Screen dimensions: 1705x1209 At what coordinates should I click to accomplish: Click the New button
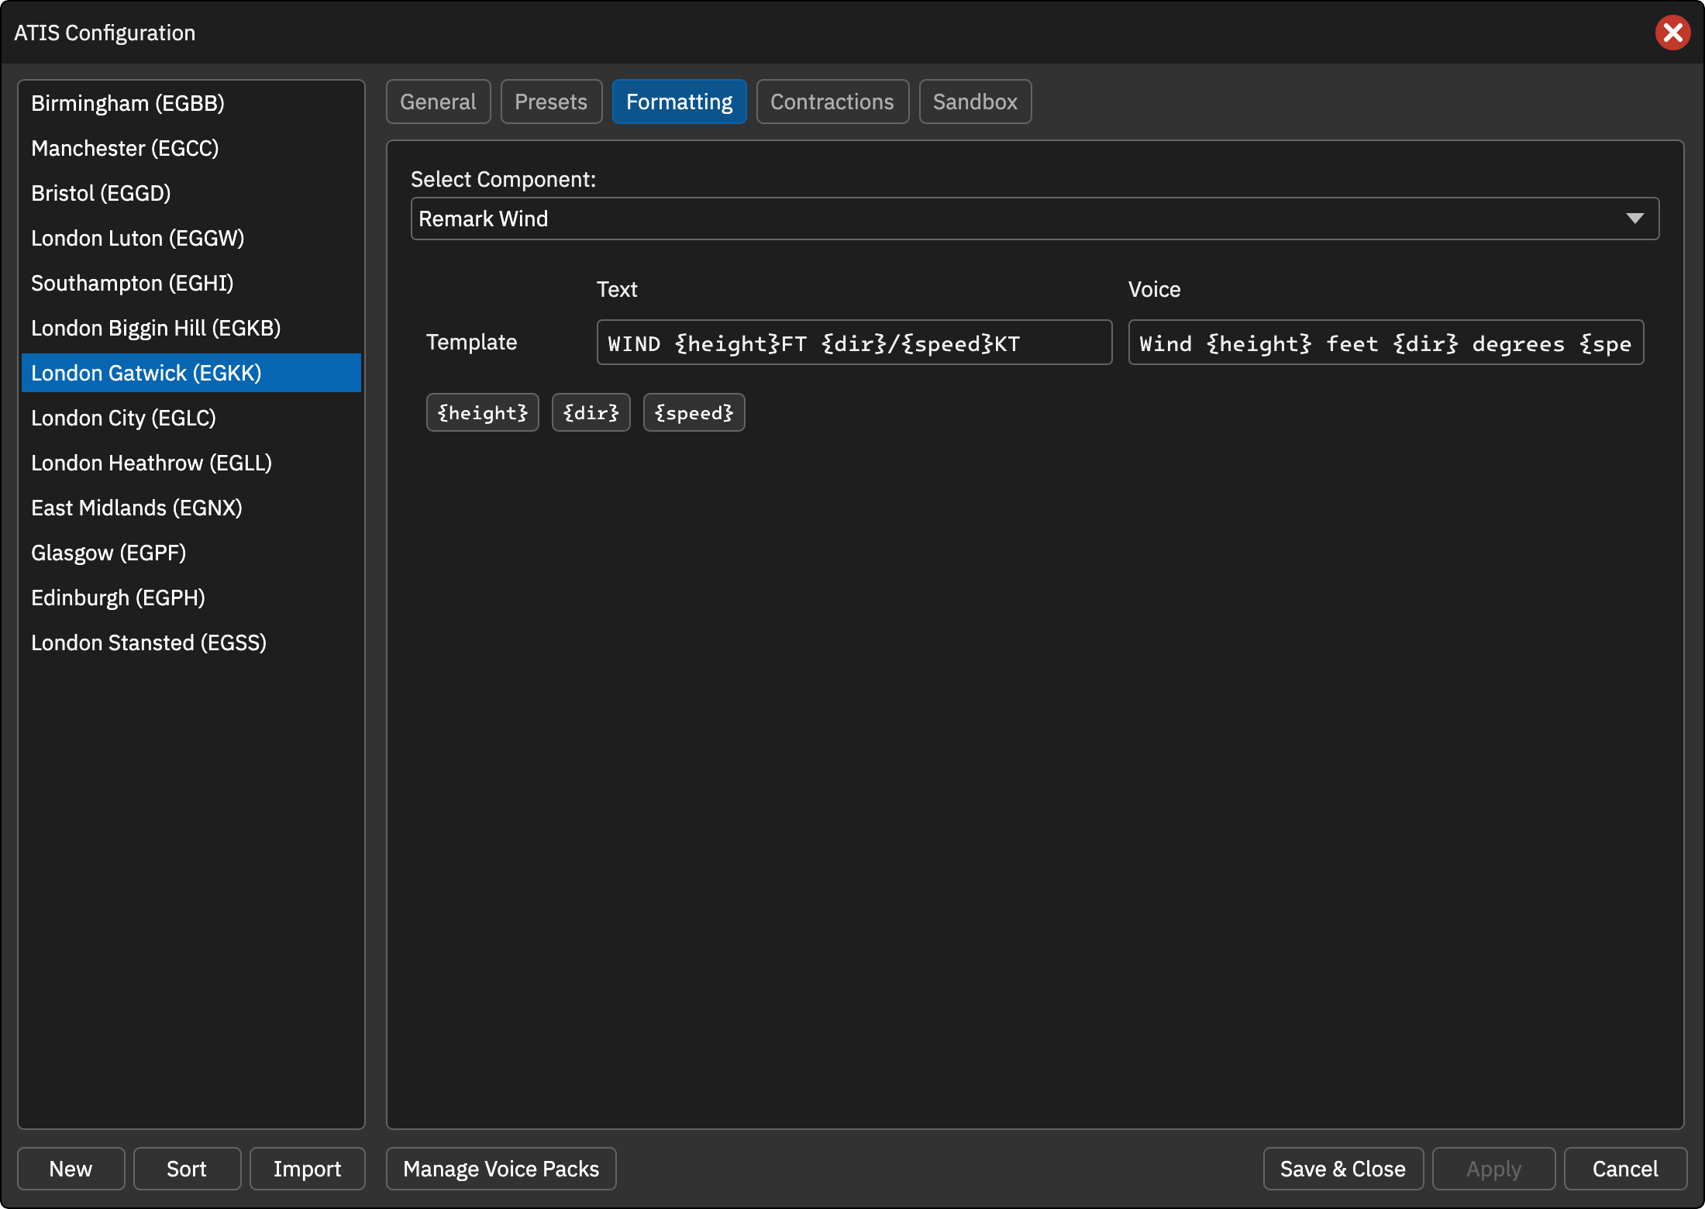(x=71, y=1169)
